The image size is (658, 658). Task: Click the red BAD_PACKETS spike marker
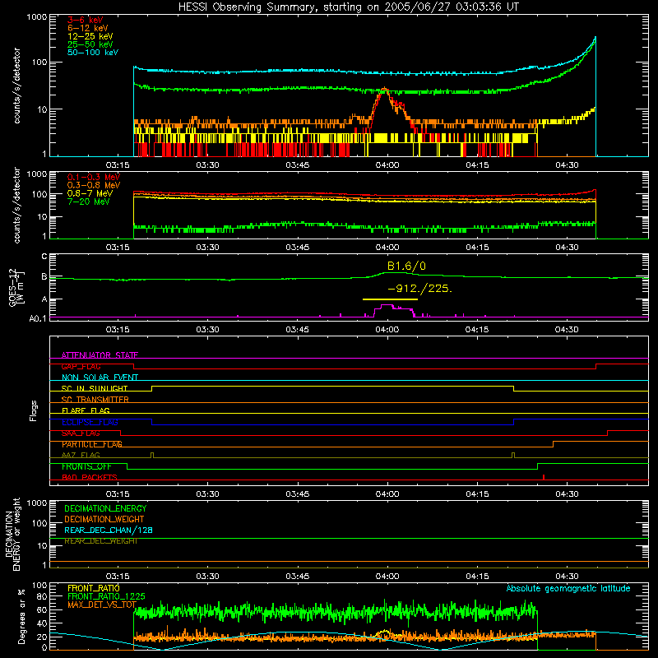click(544, 477)
